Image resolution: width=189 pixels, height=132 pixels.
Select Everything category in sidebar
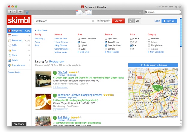coord(19,31)
